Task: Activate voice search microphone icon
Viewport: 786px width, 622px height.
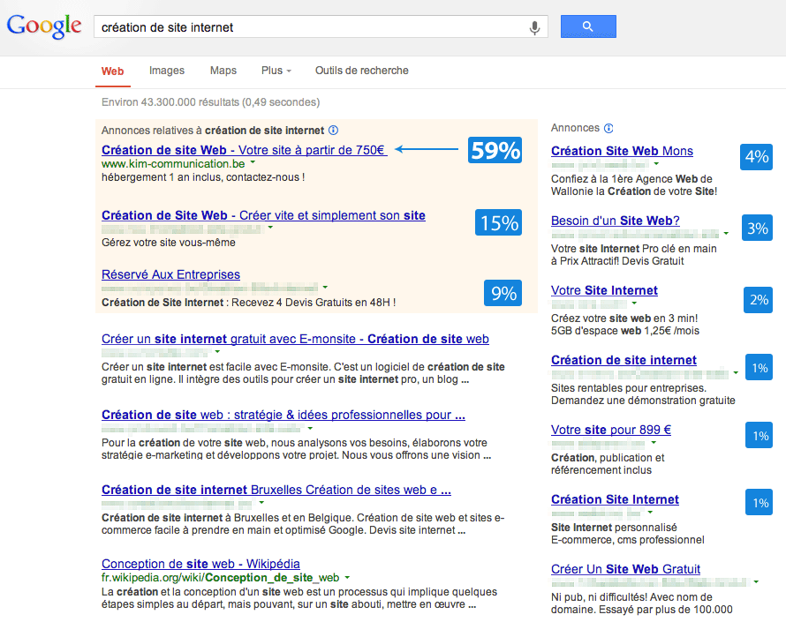Action: point(534,27)
